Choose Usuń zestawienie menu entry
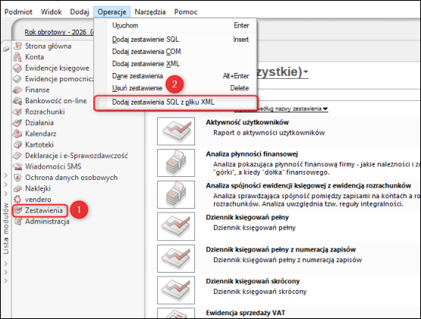Image resolution: width=421 pixels, height=319 pixels. coord(176,88)
